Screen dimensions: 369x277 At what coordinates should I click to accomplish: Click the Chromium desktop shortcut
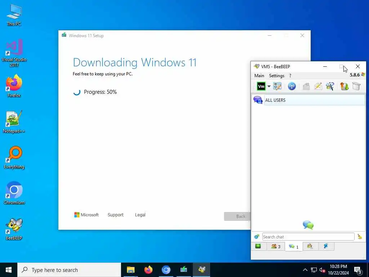tap(14, 193)
